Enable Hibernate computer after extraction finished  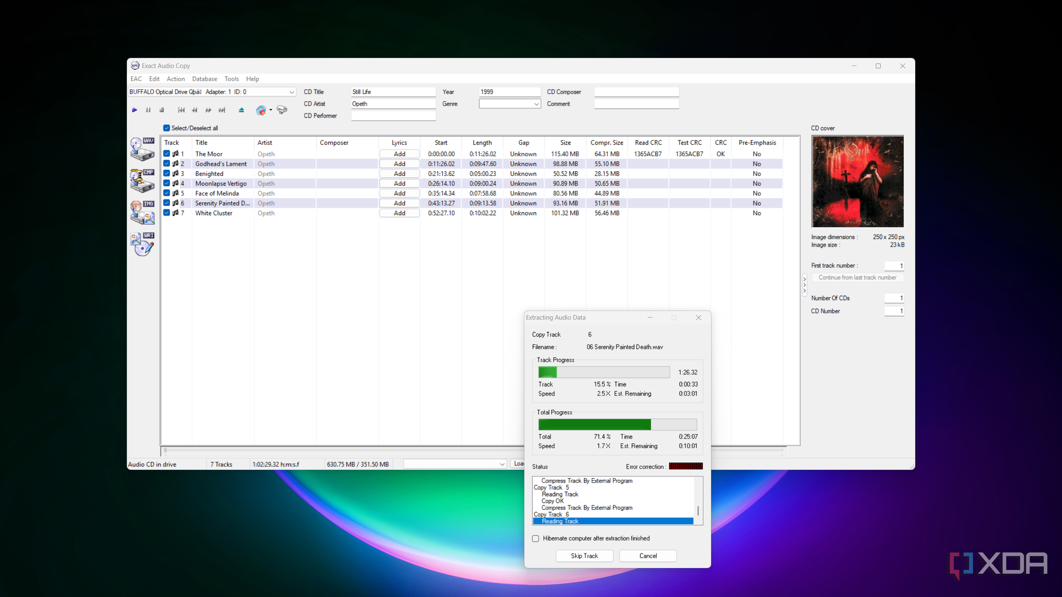(x=536, y=539)
